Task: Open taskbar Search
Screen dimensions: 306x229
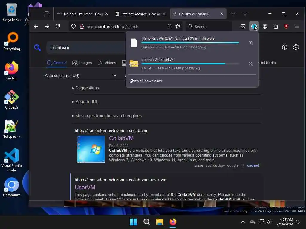Action: pos(146,222)
